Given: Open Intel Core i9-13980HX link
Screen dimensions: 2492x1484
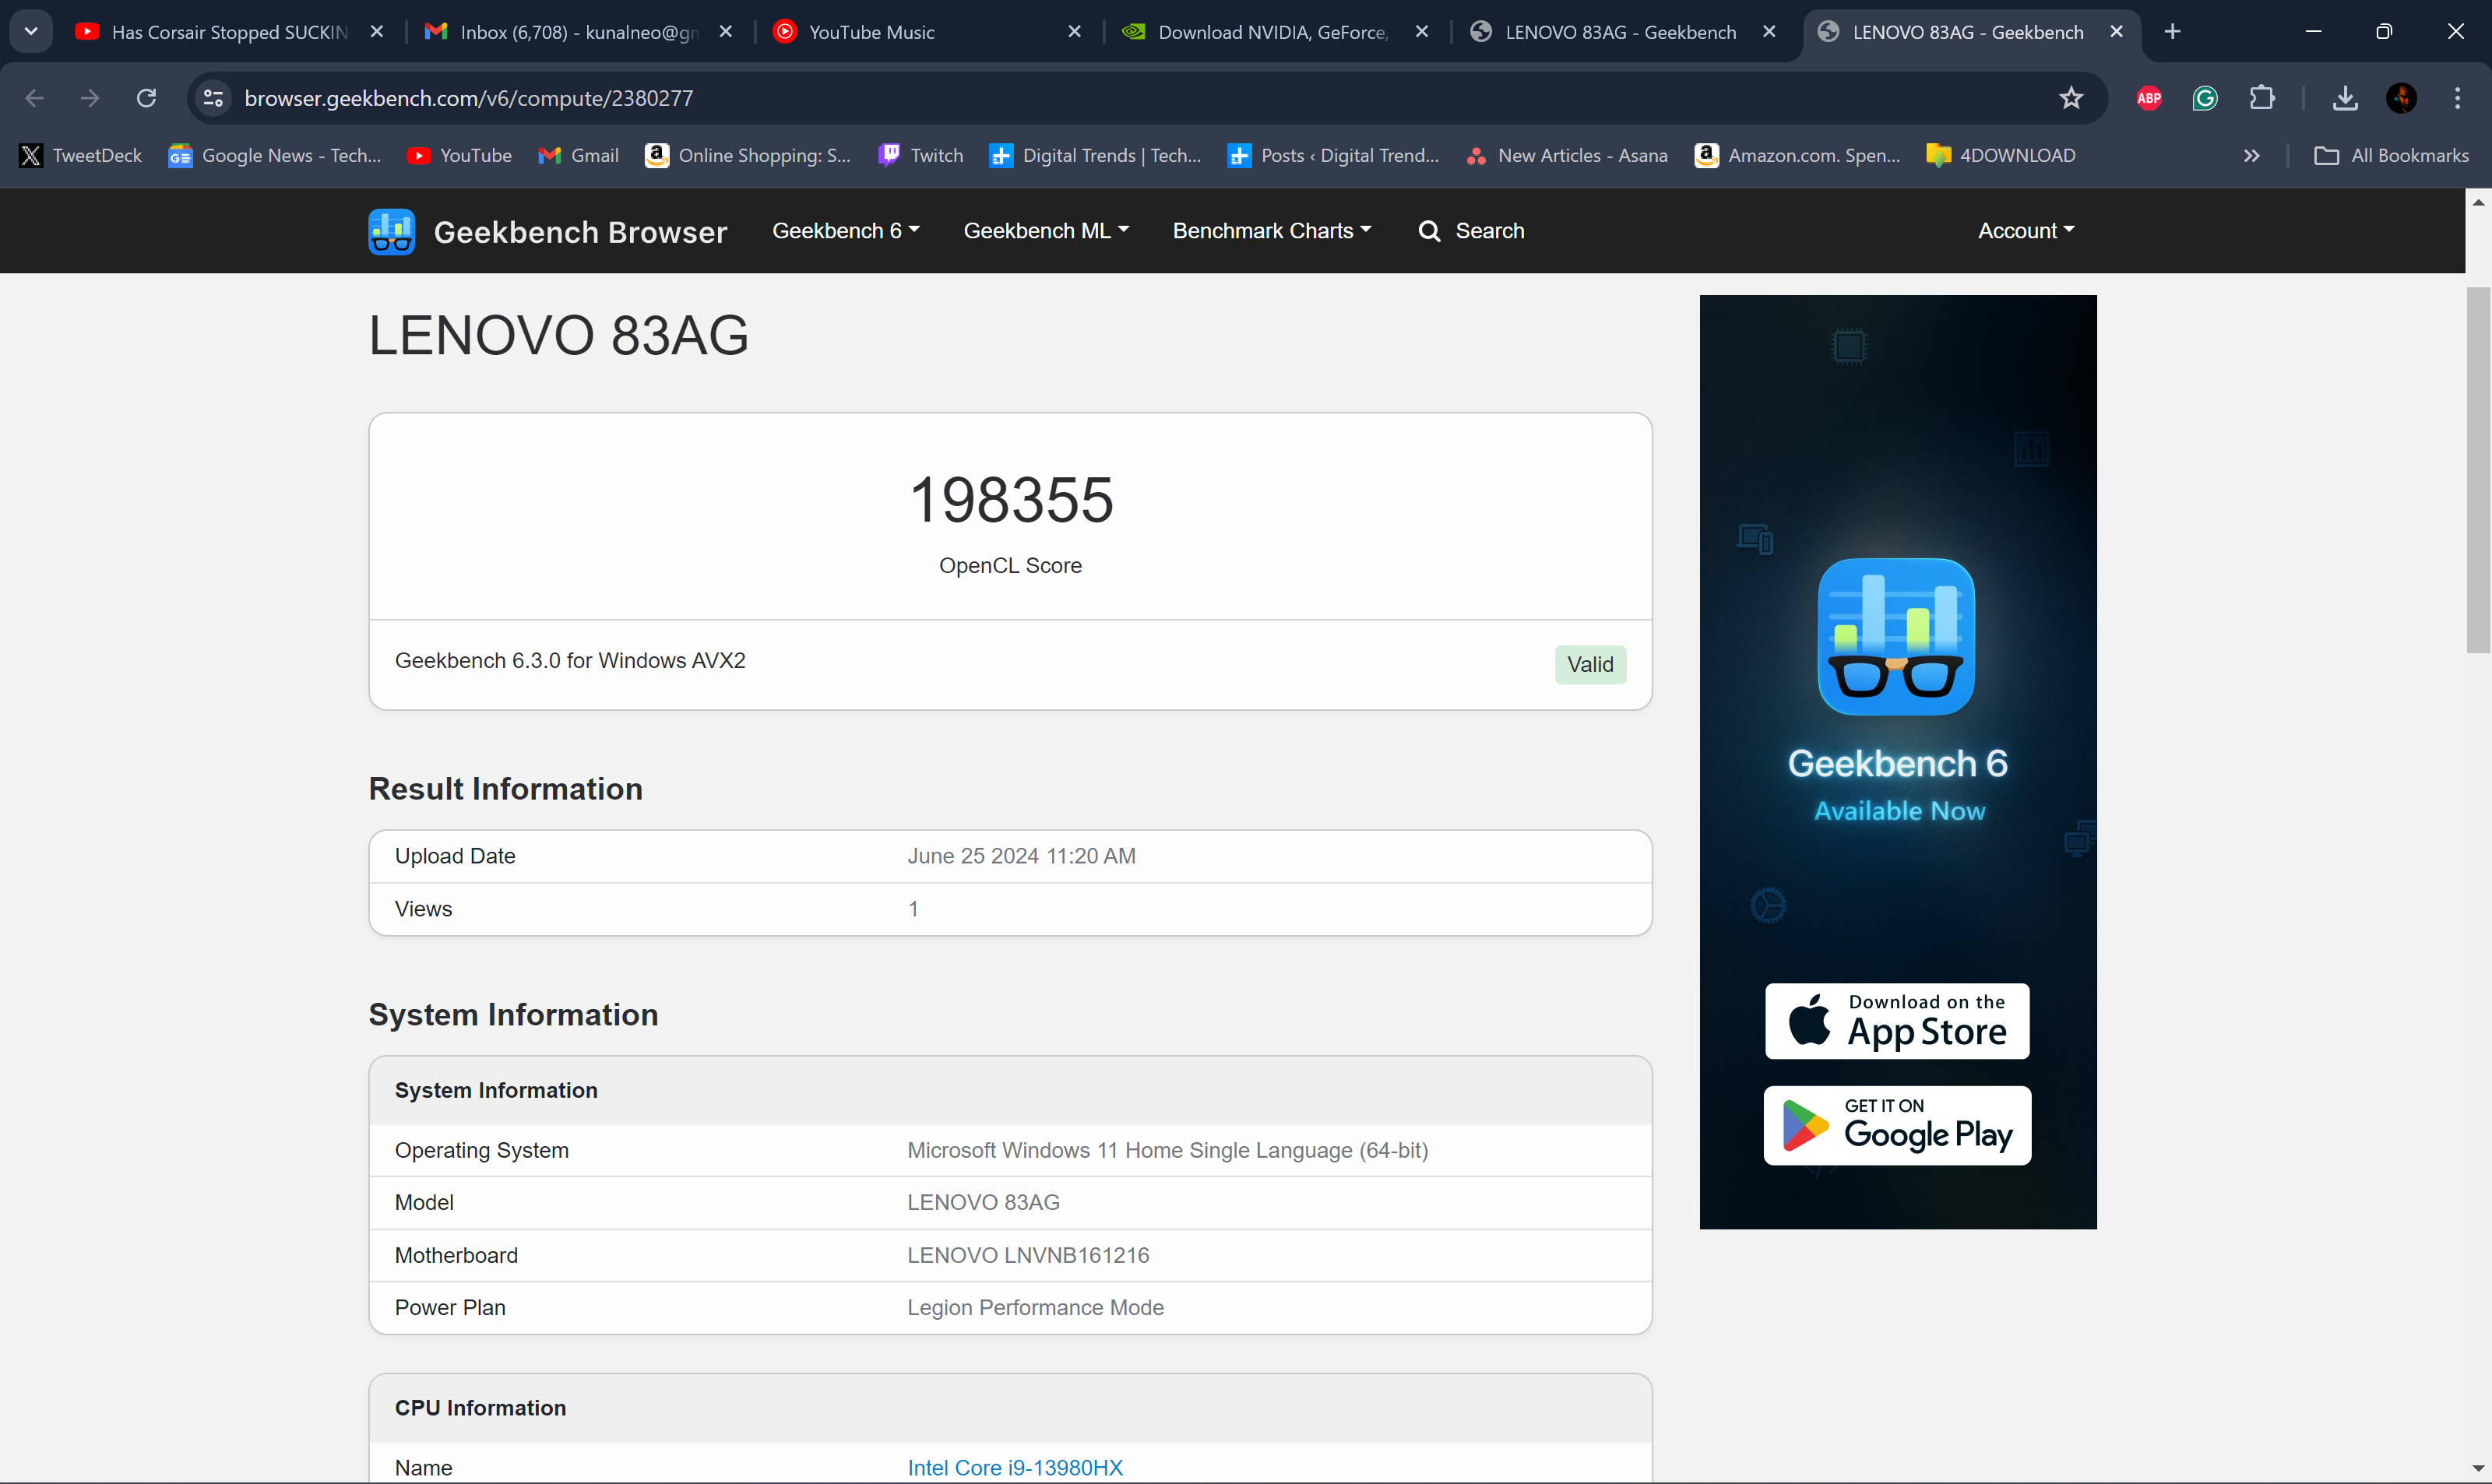Looking at the screenshot, I should [x=1015, y=1467].
